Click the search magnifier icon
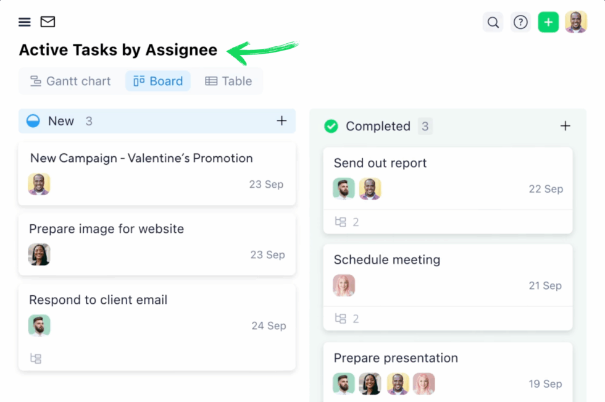Viewport: 605px width, 402px height. click(x=493, y=23)
